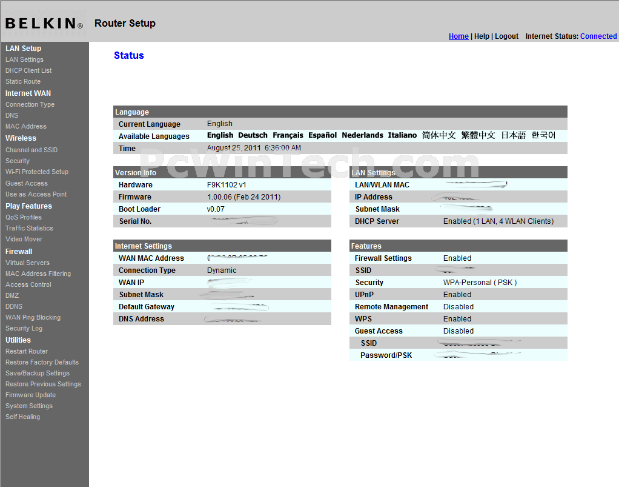The width and height of the screenshot is (619, 487).
Task: Open Save/Backup Settings page
Action: click(38, 373)
